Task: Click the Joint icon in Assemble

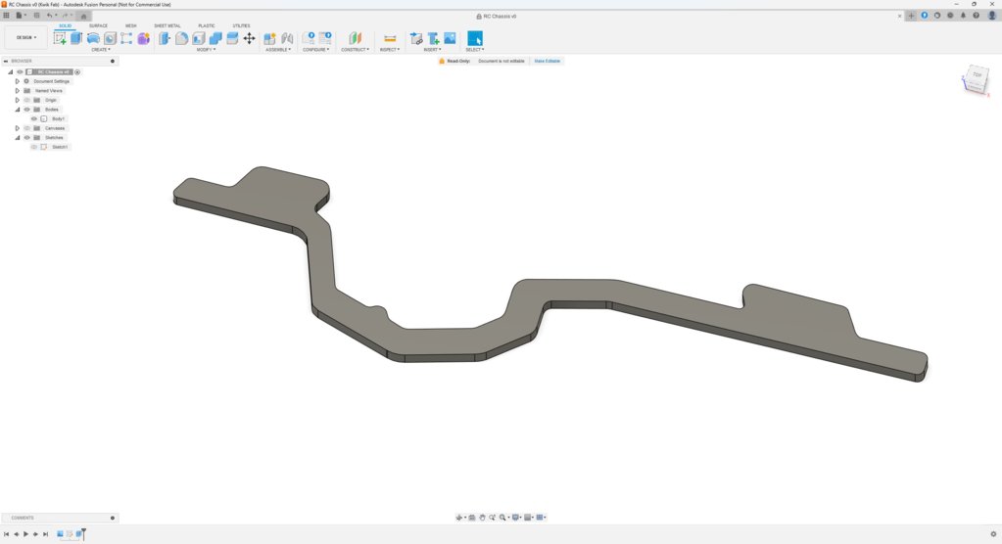Action: 287,38
